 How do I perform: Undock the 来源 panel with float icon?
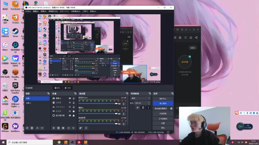(75, 93)
